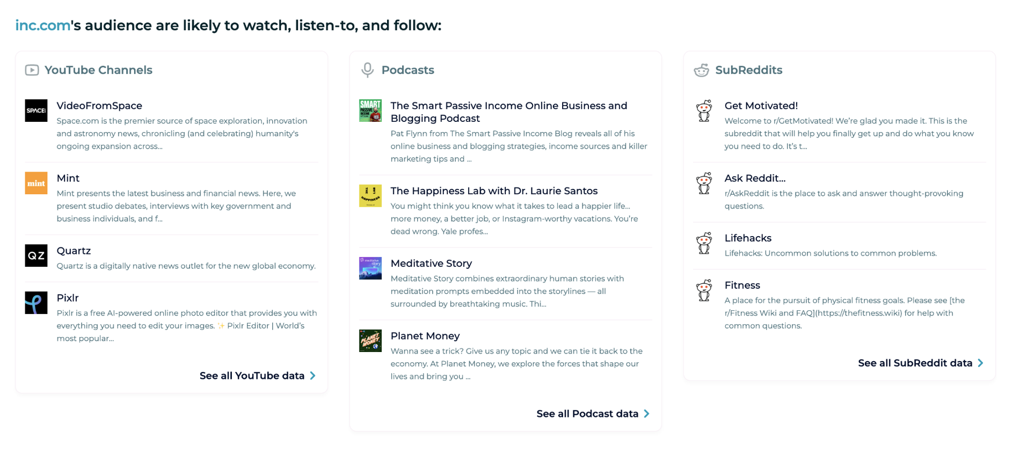Image resolution: width=1020 pixels, height=454 pixels.
Task: Open the Planet Money podcast title
Action: coord(425,336)
